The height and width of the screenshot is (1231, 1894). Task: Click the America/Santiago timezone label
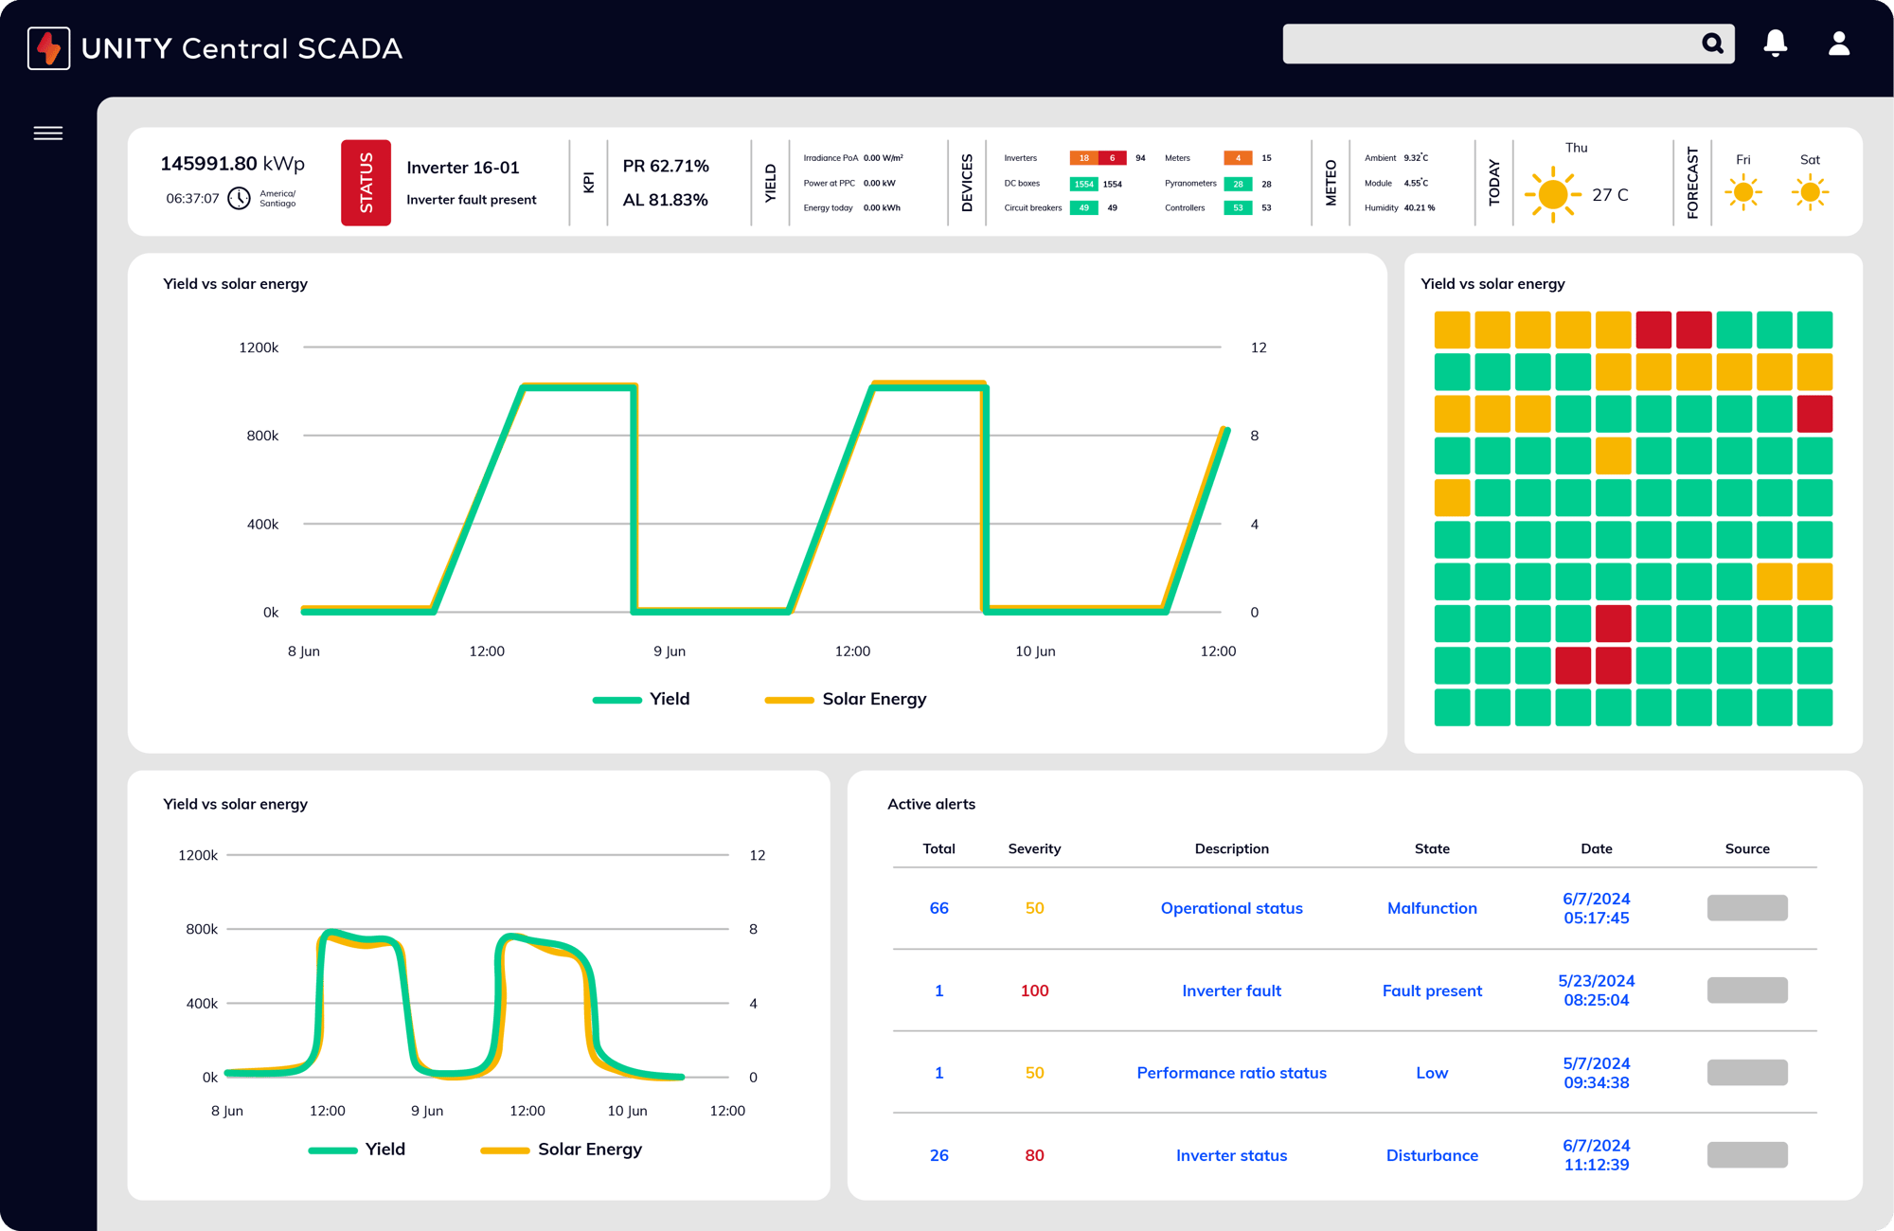coord(277,199)
